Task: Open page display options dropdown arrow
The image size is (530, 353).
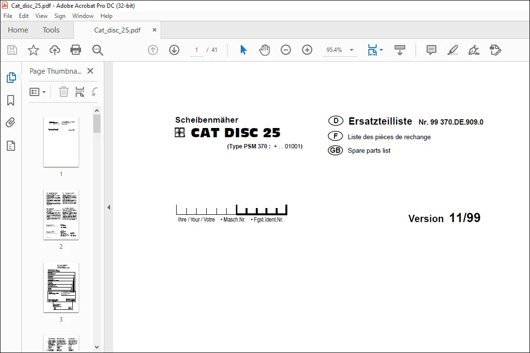Action: 381,50
